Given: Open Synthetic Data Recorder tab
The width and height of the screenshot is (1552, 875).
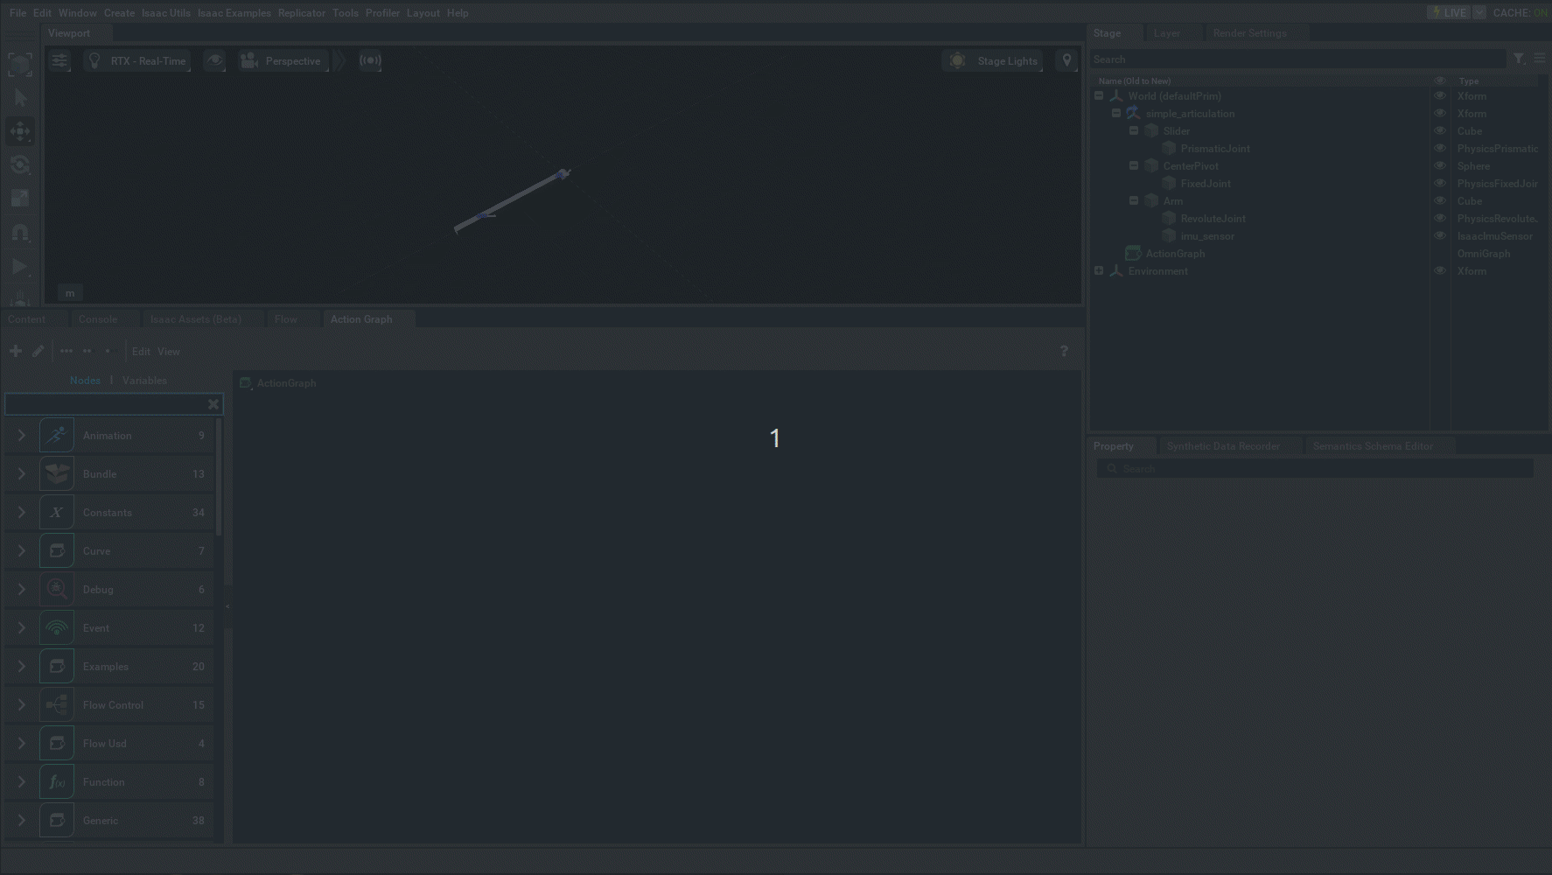Looking at the screenshot, I should [x=1223, y=446].
